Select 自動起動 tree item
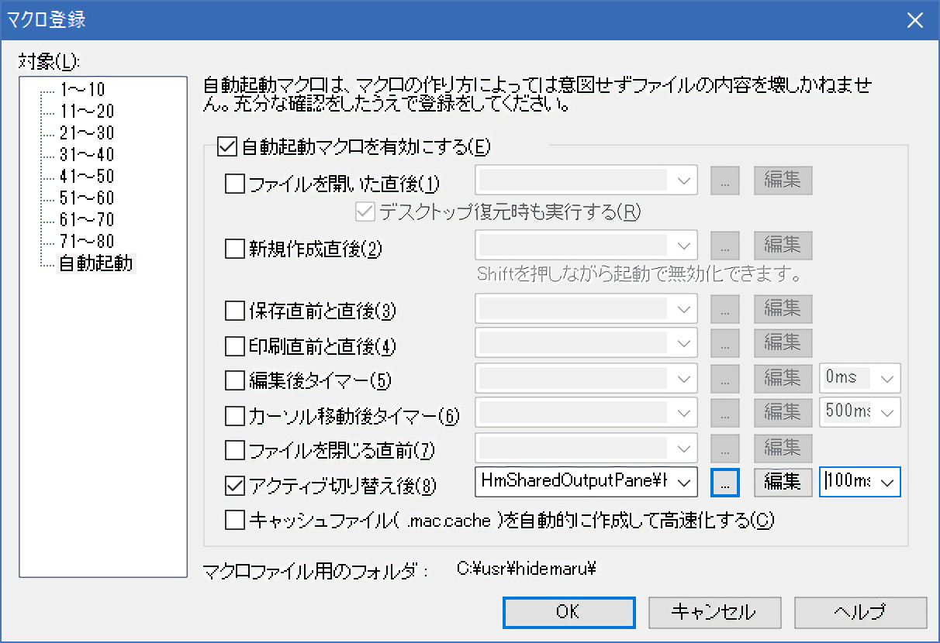The image size is (940, 643). [95, 263]
